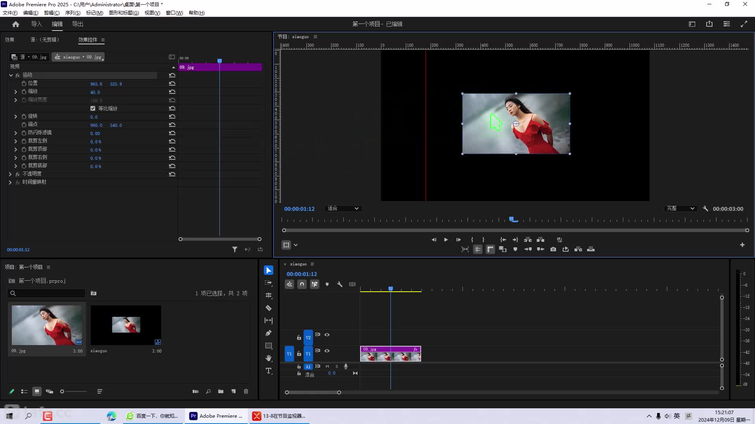
Task: Toggle lock on the V2 track
Action: click(299, 338)
